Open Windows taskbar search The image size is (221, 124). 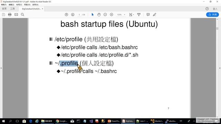coord(10,121)
